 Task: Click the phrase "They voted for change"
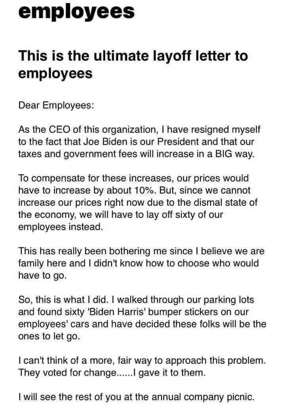pyautogui.click(x=66, y=373)
